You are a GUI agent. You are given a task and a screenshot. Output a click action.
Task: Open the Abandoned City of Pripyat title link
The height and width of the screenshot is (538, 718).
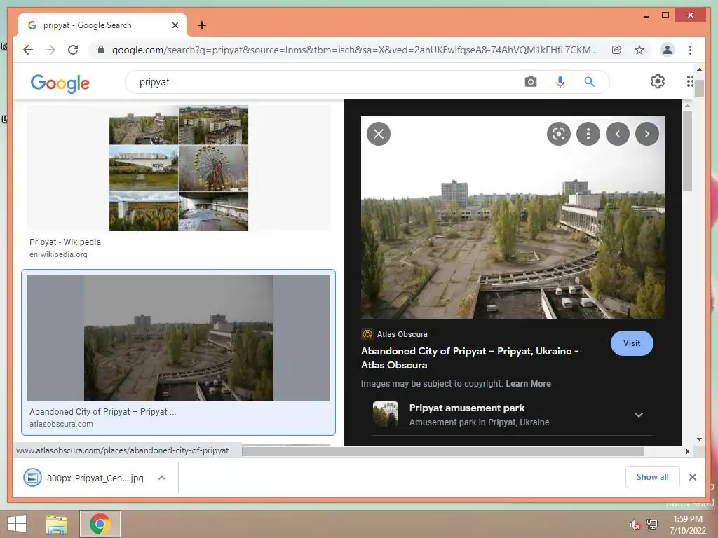coord(470,358)
